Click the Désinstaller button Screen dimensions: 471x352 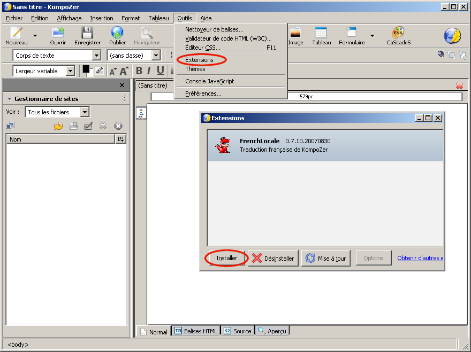[273, 258]
